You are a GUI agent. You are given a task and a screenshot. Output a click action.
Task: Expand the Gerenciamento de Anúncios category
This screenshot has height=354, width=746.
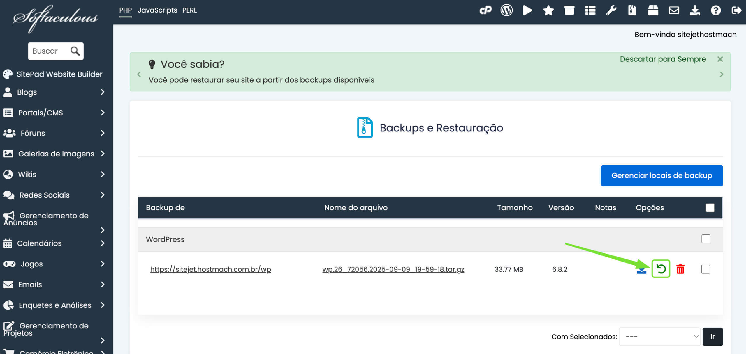pyautogui.click(x=103, y=230)
